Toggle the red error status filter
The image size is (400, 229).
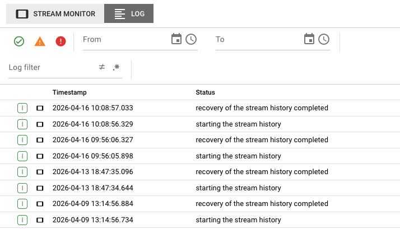[61, 41]
